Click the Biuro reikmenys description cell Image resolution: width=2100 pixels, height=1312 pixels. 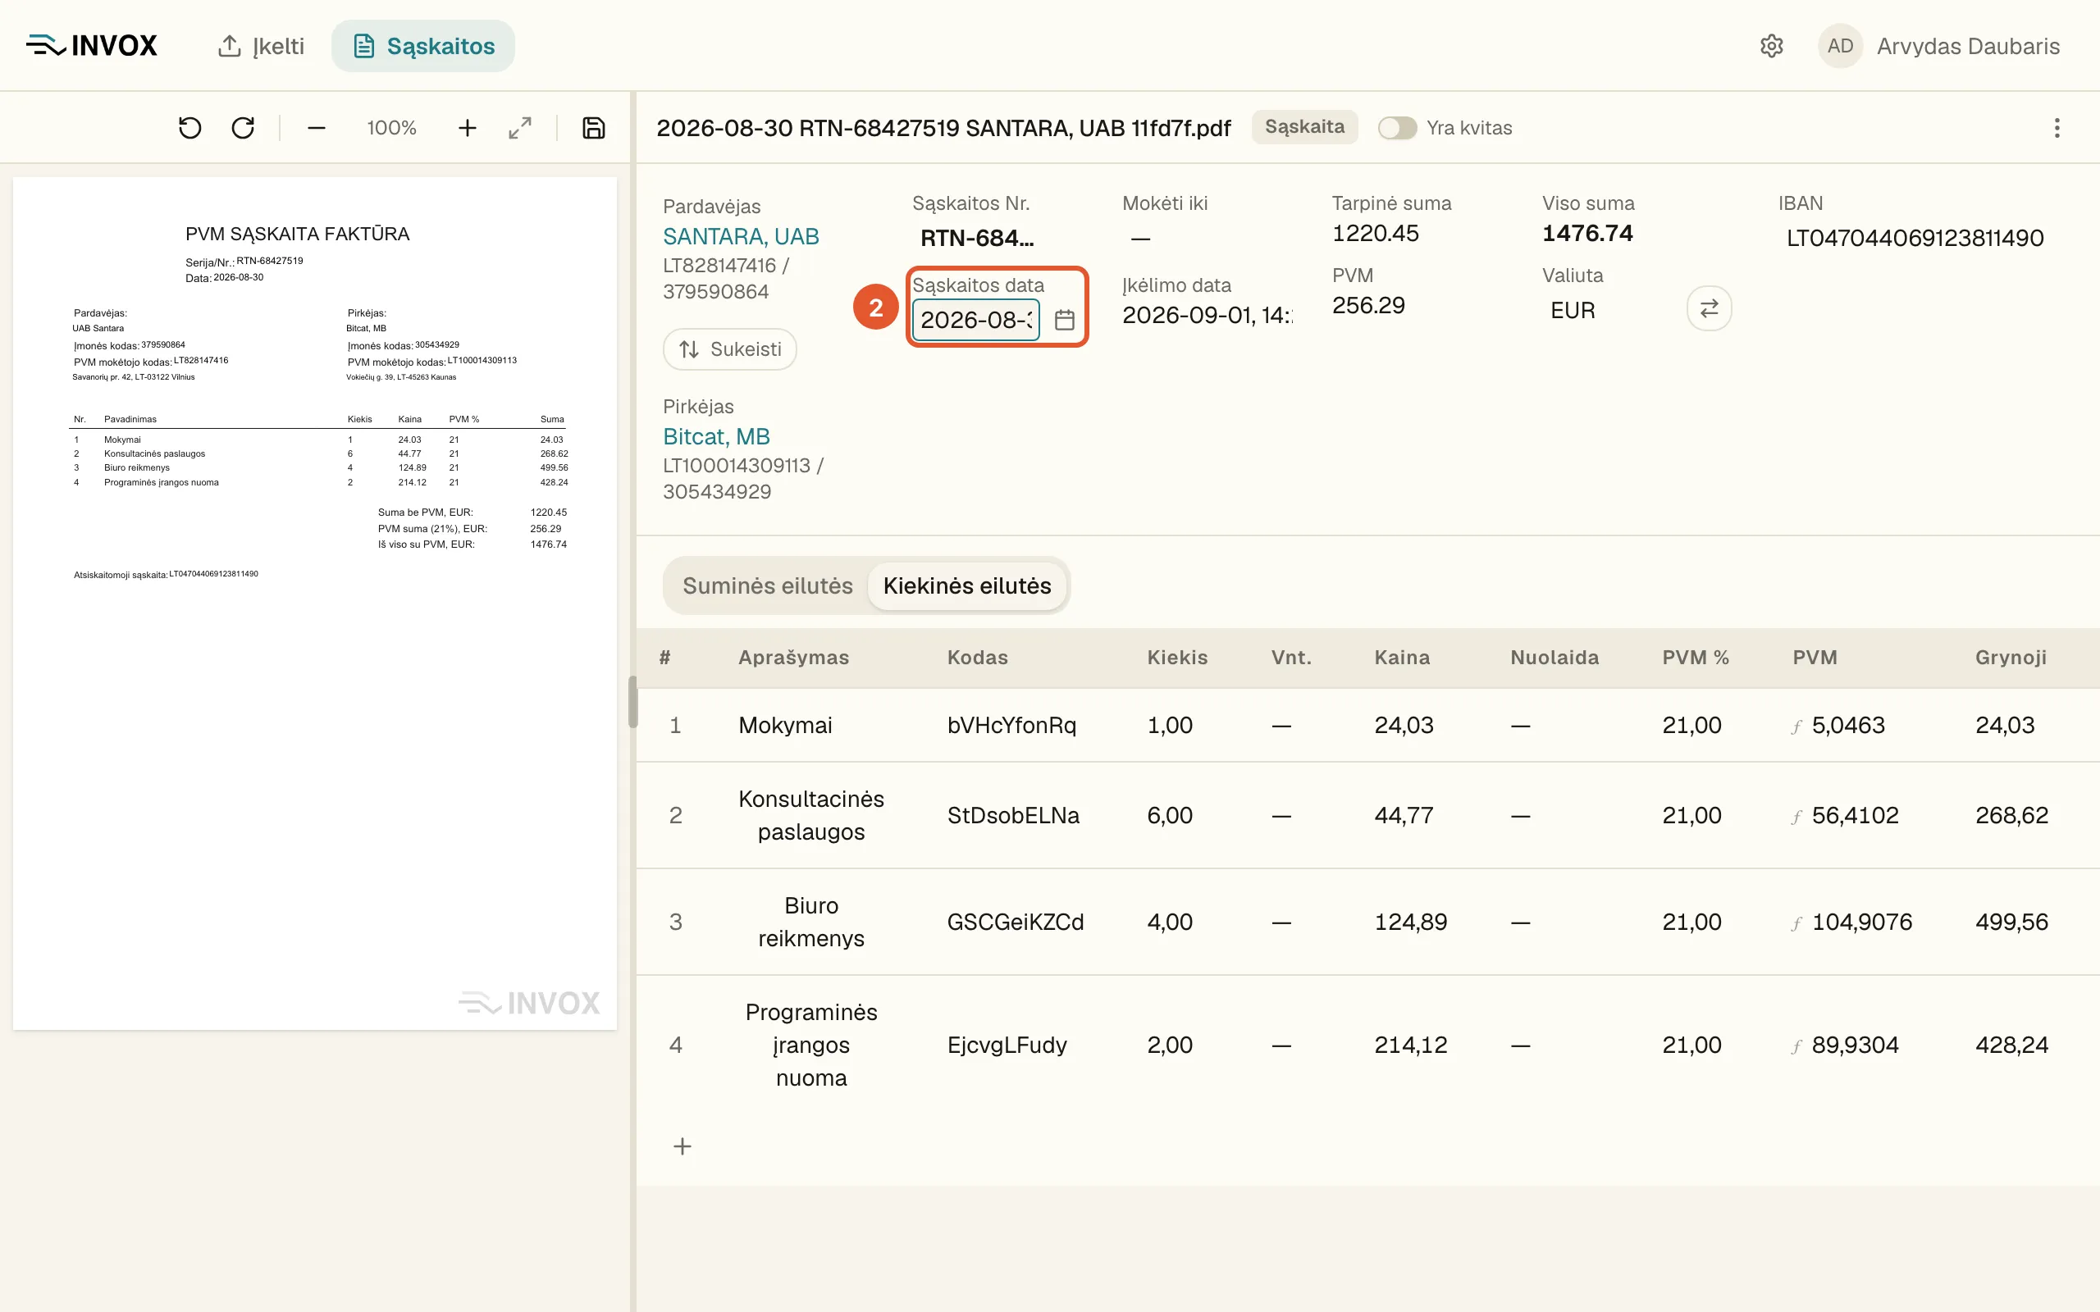pyautogui.click(x=811, y=922)
